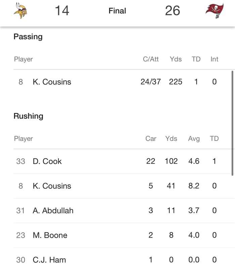Select the C.J. Ham rushing row
235x280 pixels.
(49, 260)
